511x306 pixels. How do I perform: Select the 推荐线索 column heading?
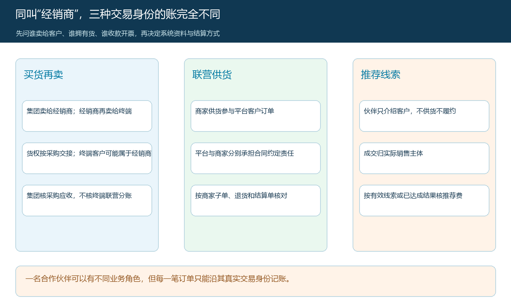click(x=381, y=75)
